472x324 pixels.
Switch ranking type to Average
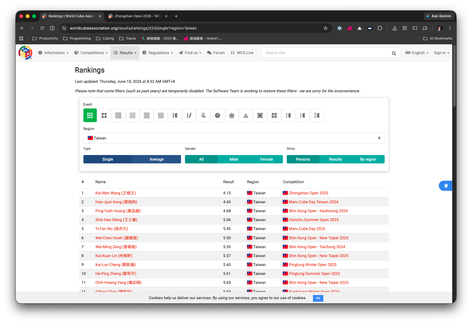click(x=156, y=159)
